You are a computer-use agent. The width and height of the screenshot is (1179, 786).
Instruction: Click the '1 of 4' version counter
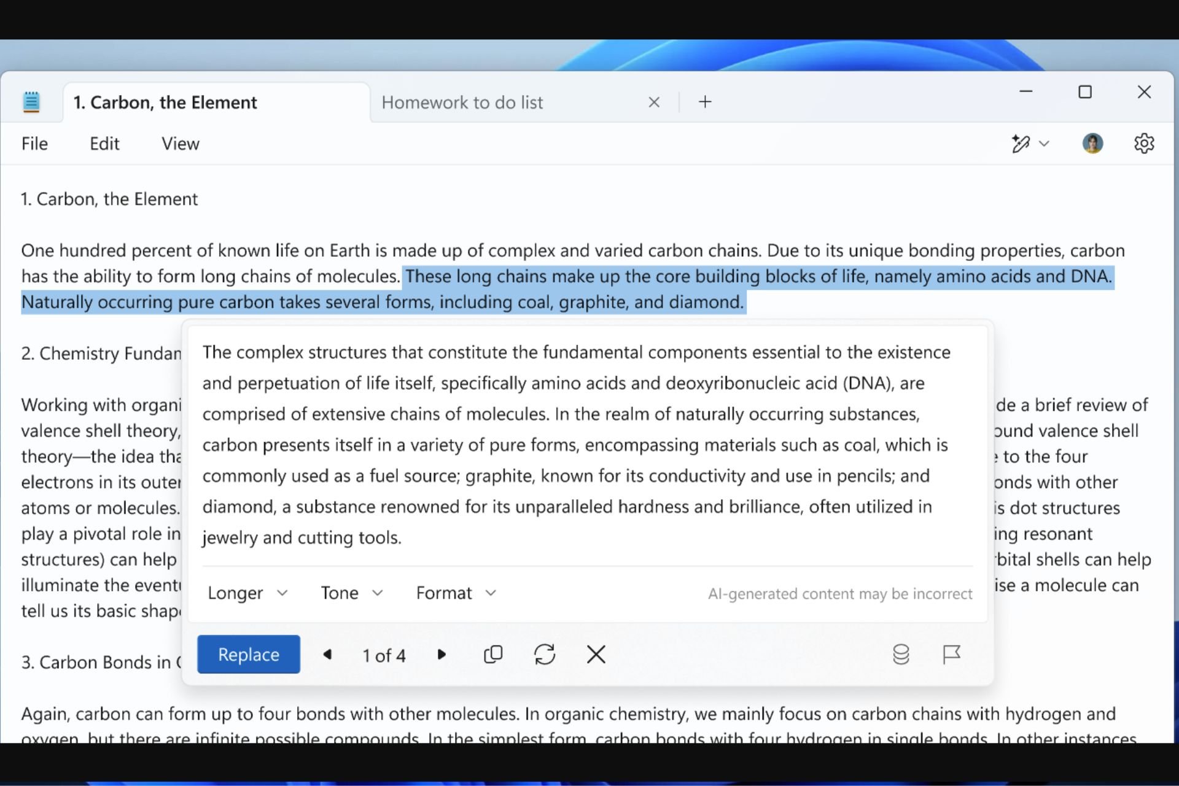point(384,656)
